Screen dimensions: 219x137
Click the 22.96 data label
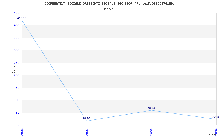(215, 117)
